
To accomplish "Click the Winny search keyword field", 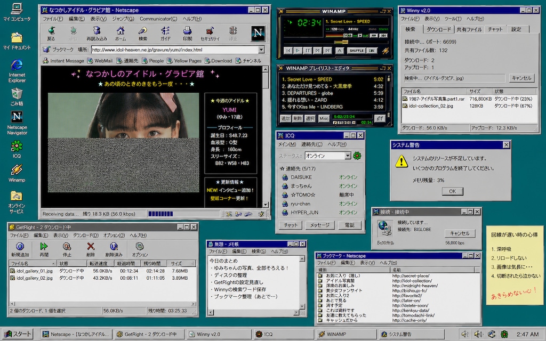I will pos(454,78).
